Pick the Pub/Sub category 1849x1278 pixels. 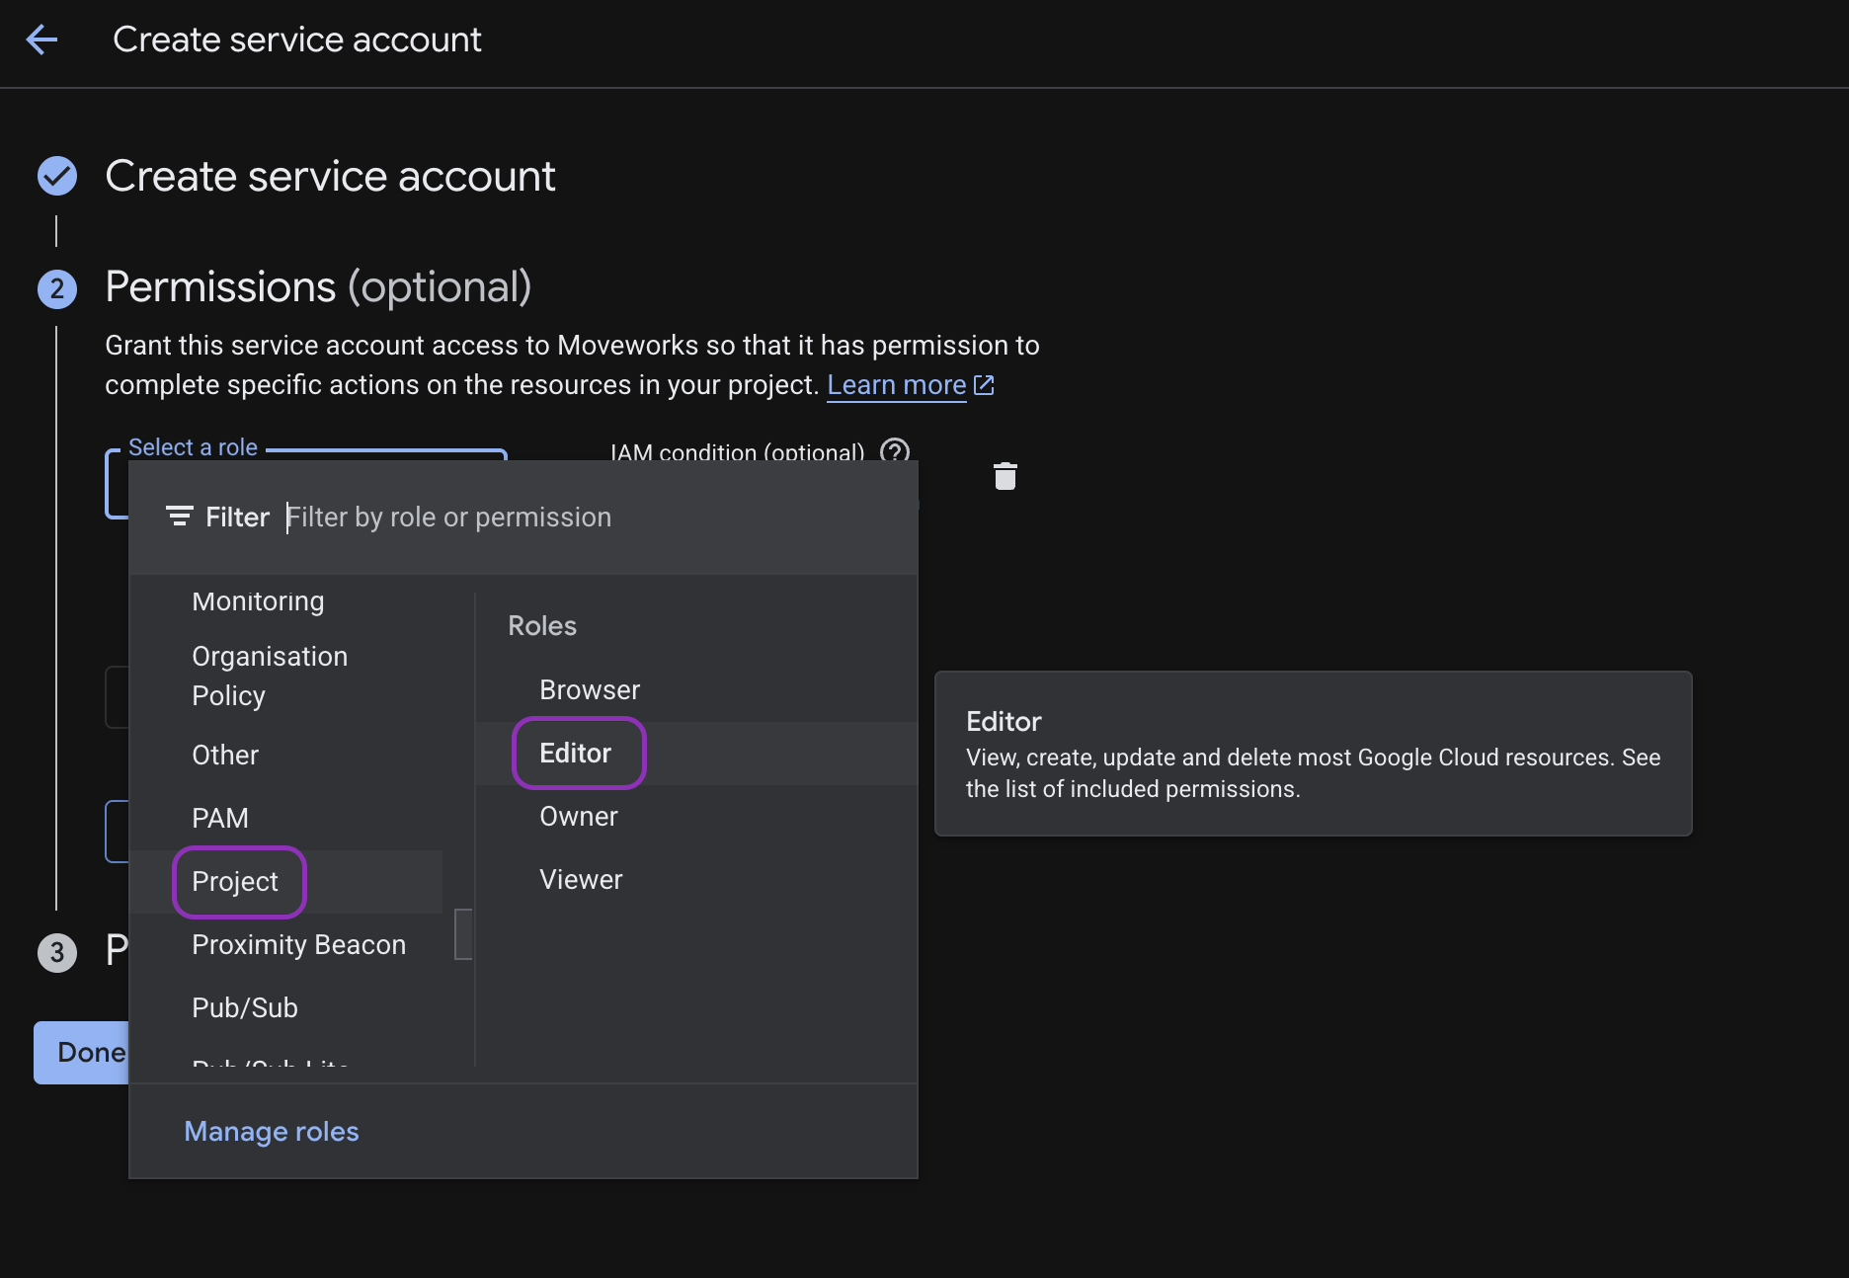pyautogui.click(x=245, y=1007)
